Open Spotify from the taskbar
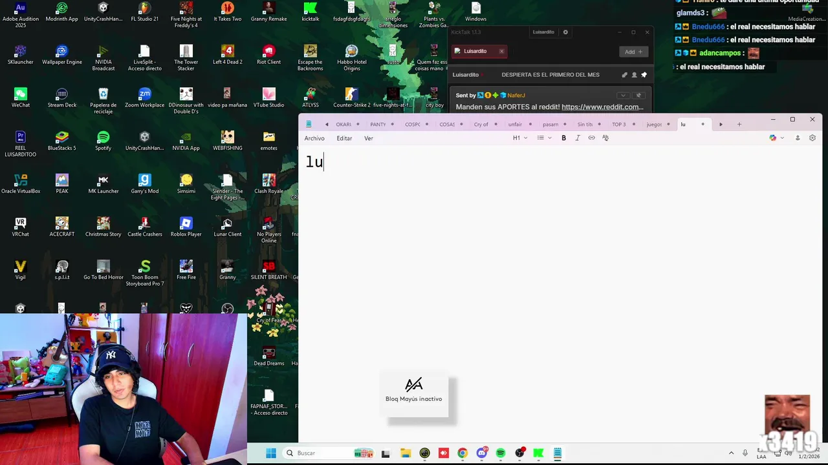The image size is (828, 465). tap(500, 453)
